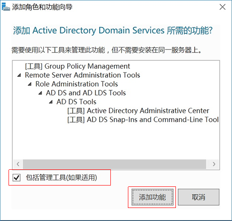Click the horizontal scrollbar thumb

click(114, 164)
